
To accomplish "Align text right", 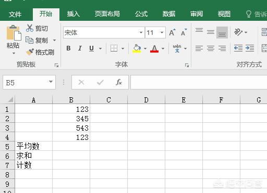I will [222, 48].
